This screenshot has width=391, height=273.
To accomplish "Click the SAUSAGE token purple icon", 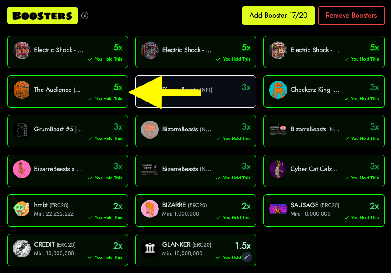I will (278, 209).
